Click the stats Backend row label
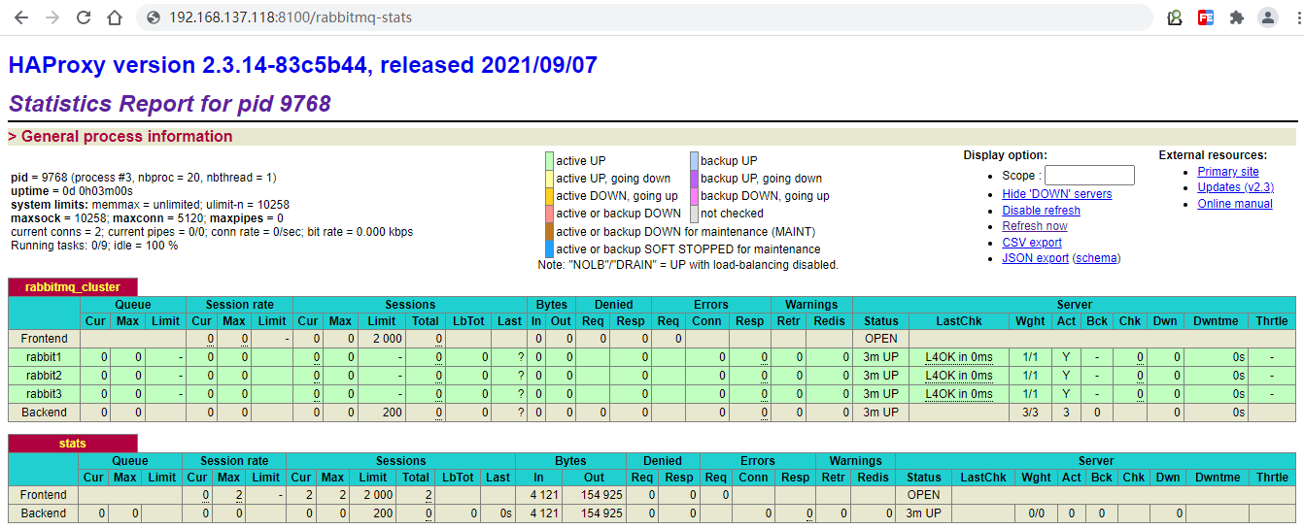 click(44, 513)
